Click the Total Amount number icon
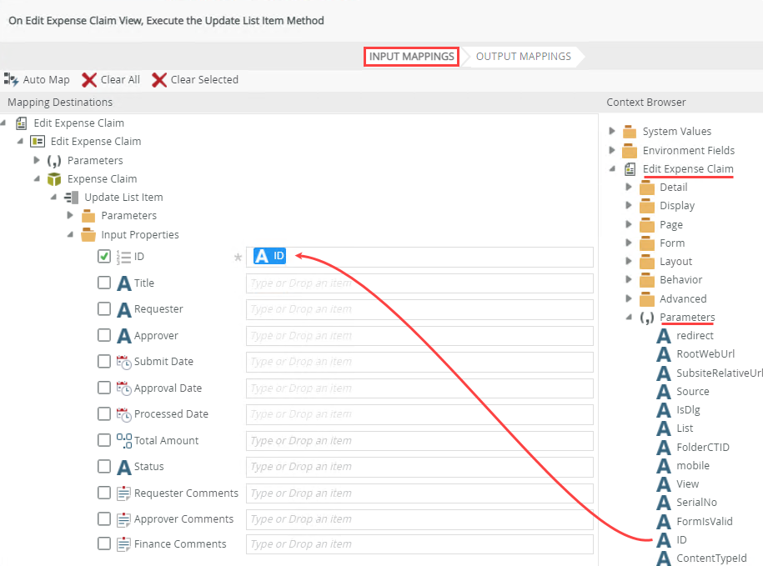The image size is (763, 566). pos(124,440)
